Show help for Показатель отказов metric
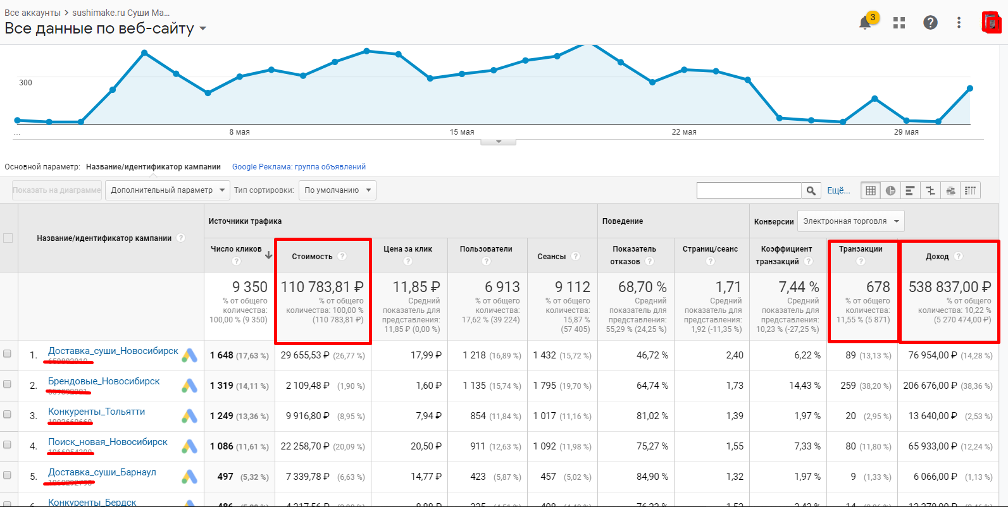 (650, 261)
